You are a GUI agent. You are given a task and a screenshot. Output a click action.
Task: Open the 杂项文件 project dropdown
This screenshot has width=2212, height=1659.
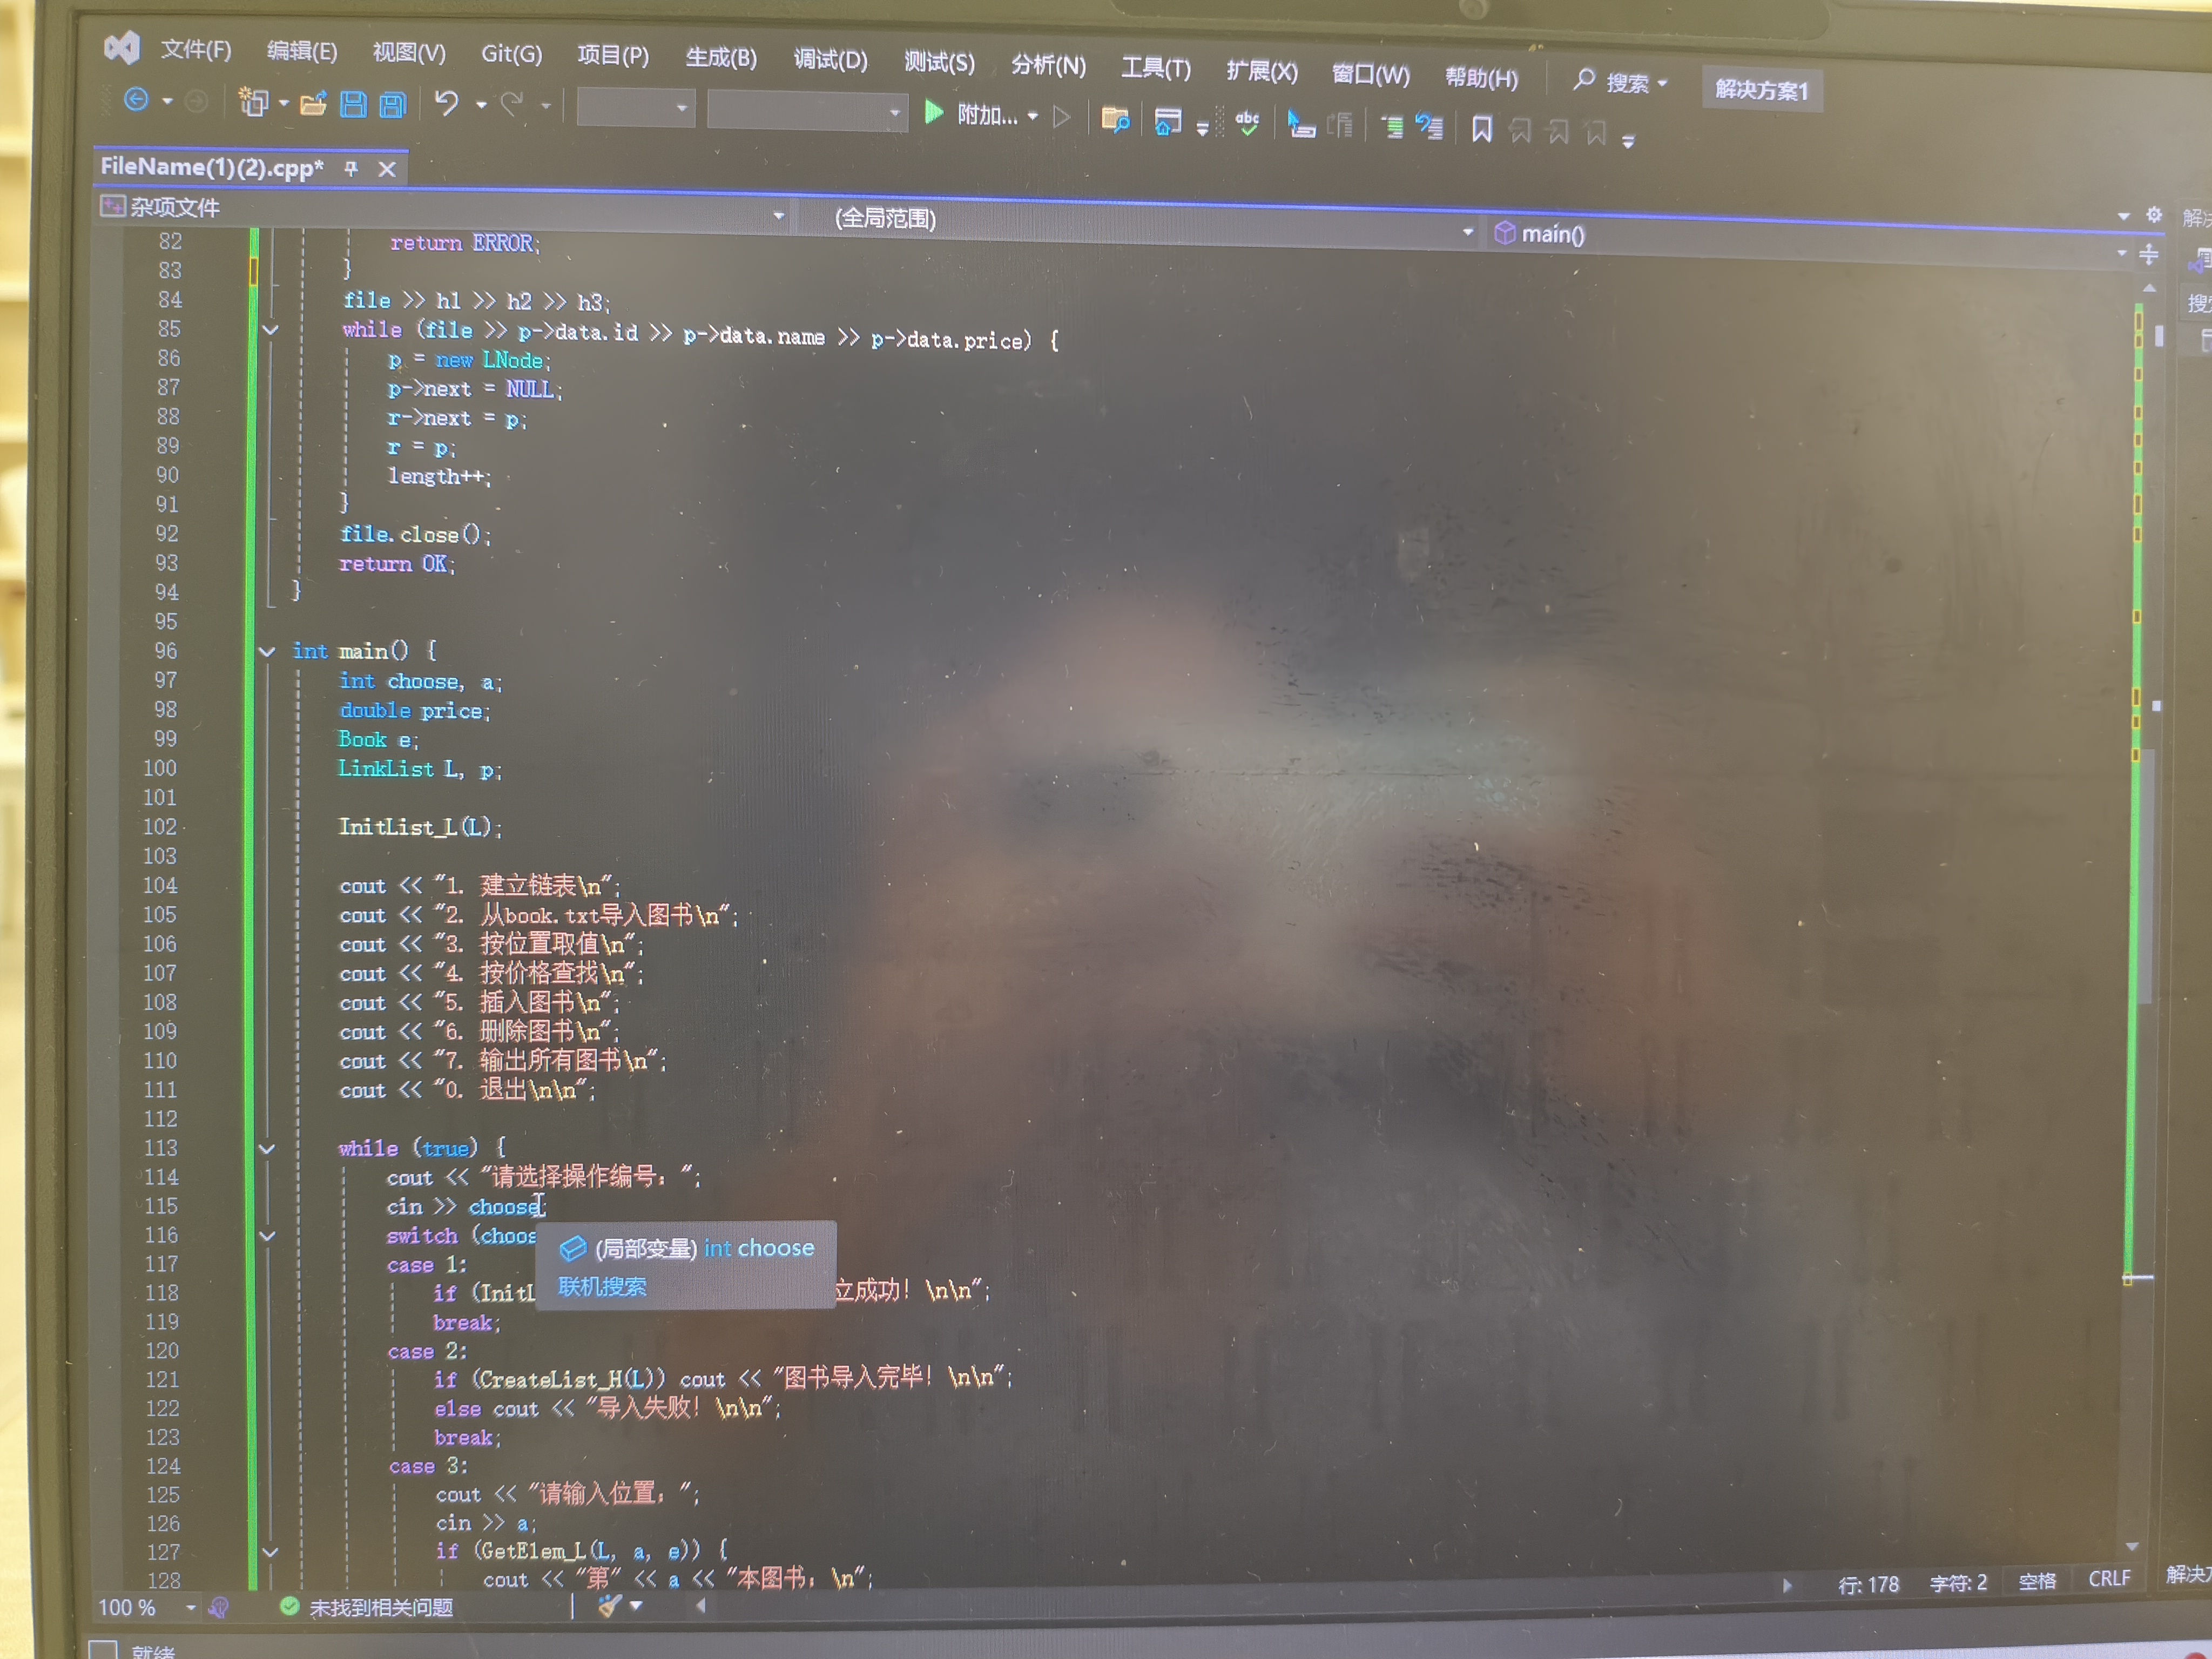click(778, 215)
